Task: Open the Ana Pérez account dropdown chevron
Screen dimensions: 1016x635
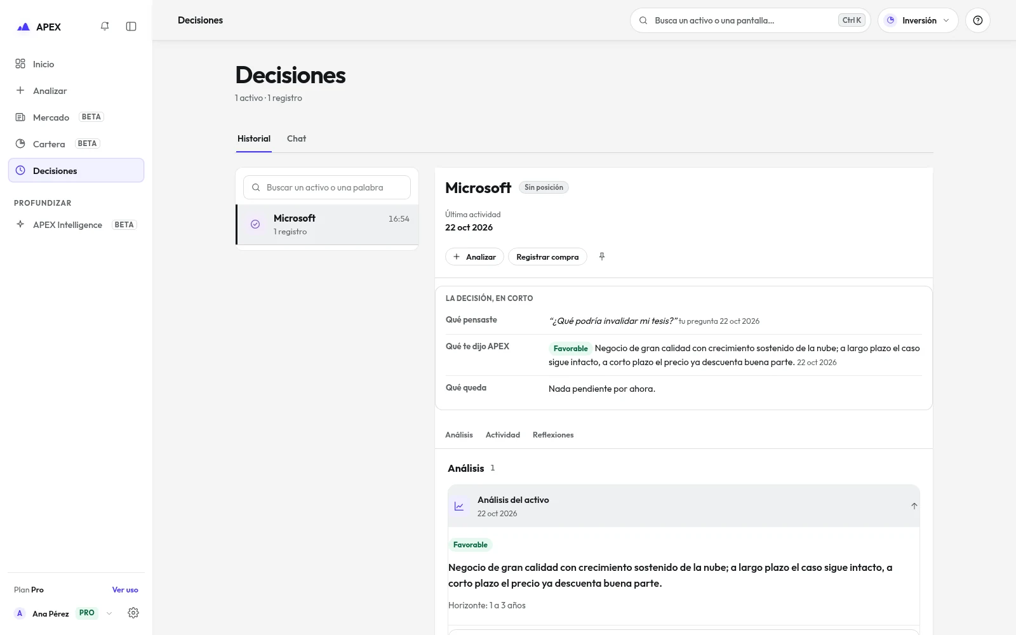Action: (x=109, y=613)
